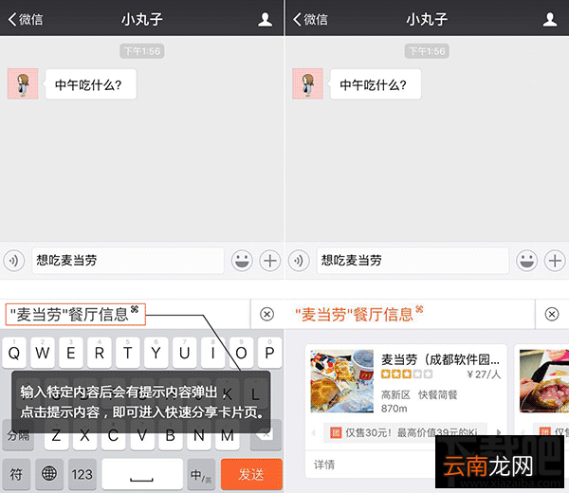569x493 pixels.
Task: Tap the Q key
Action: pyautogui.click(x=14, y=353)
